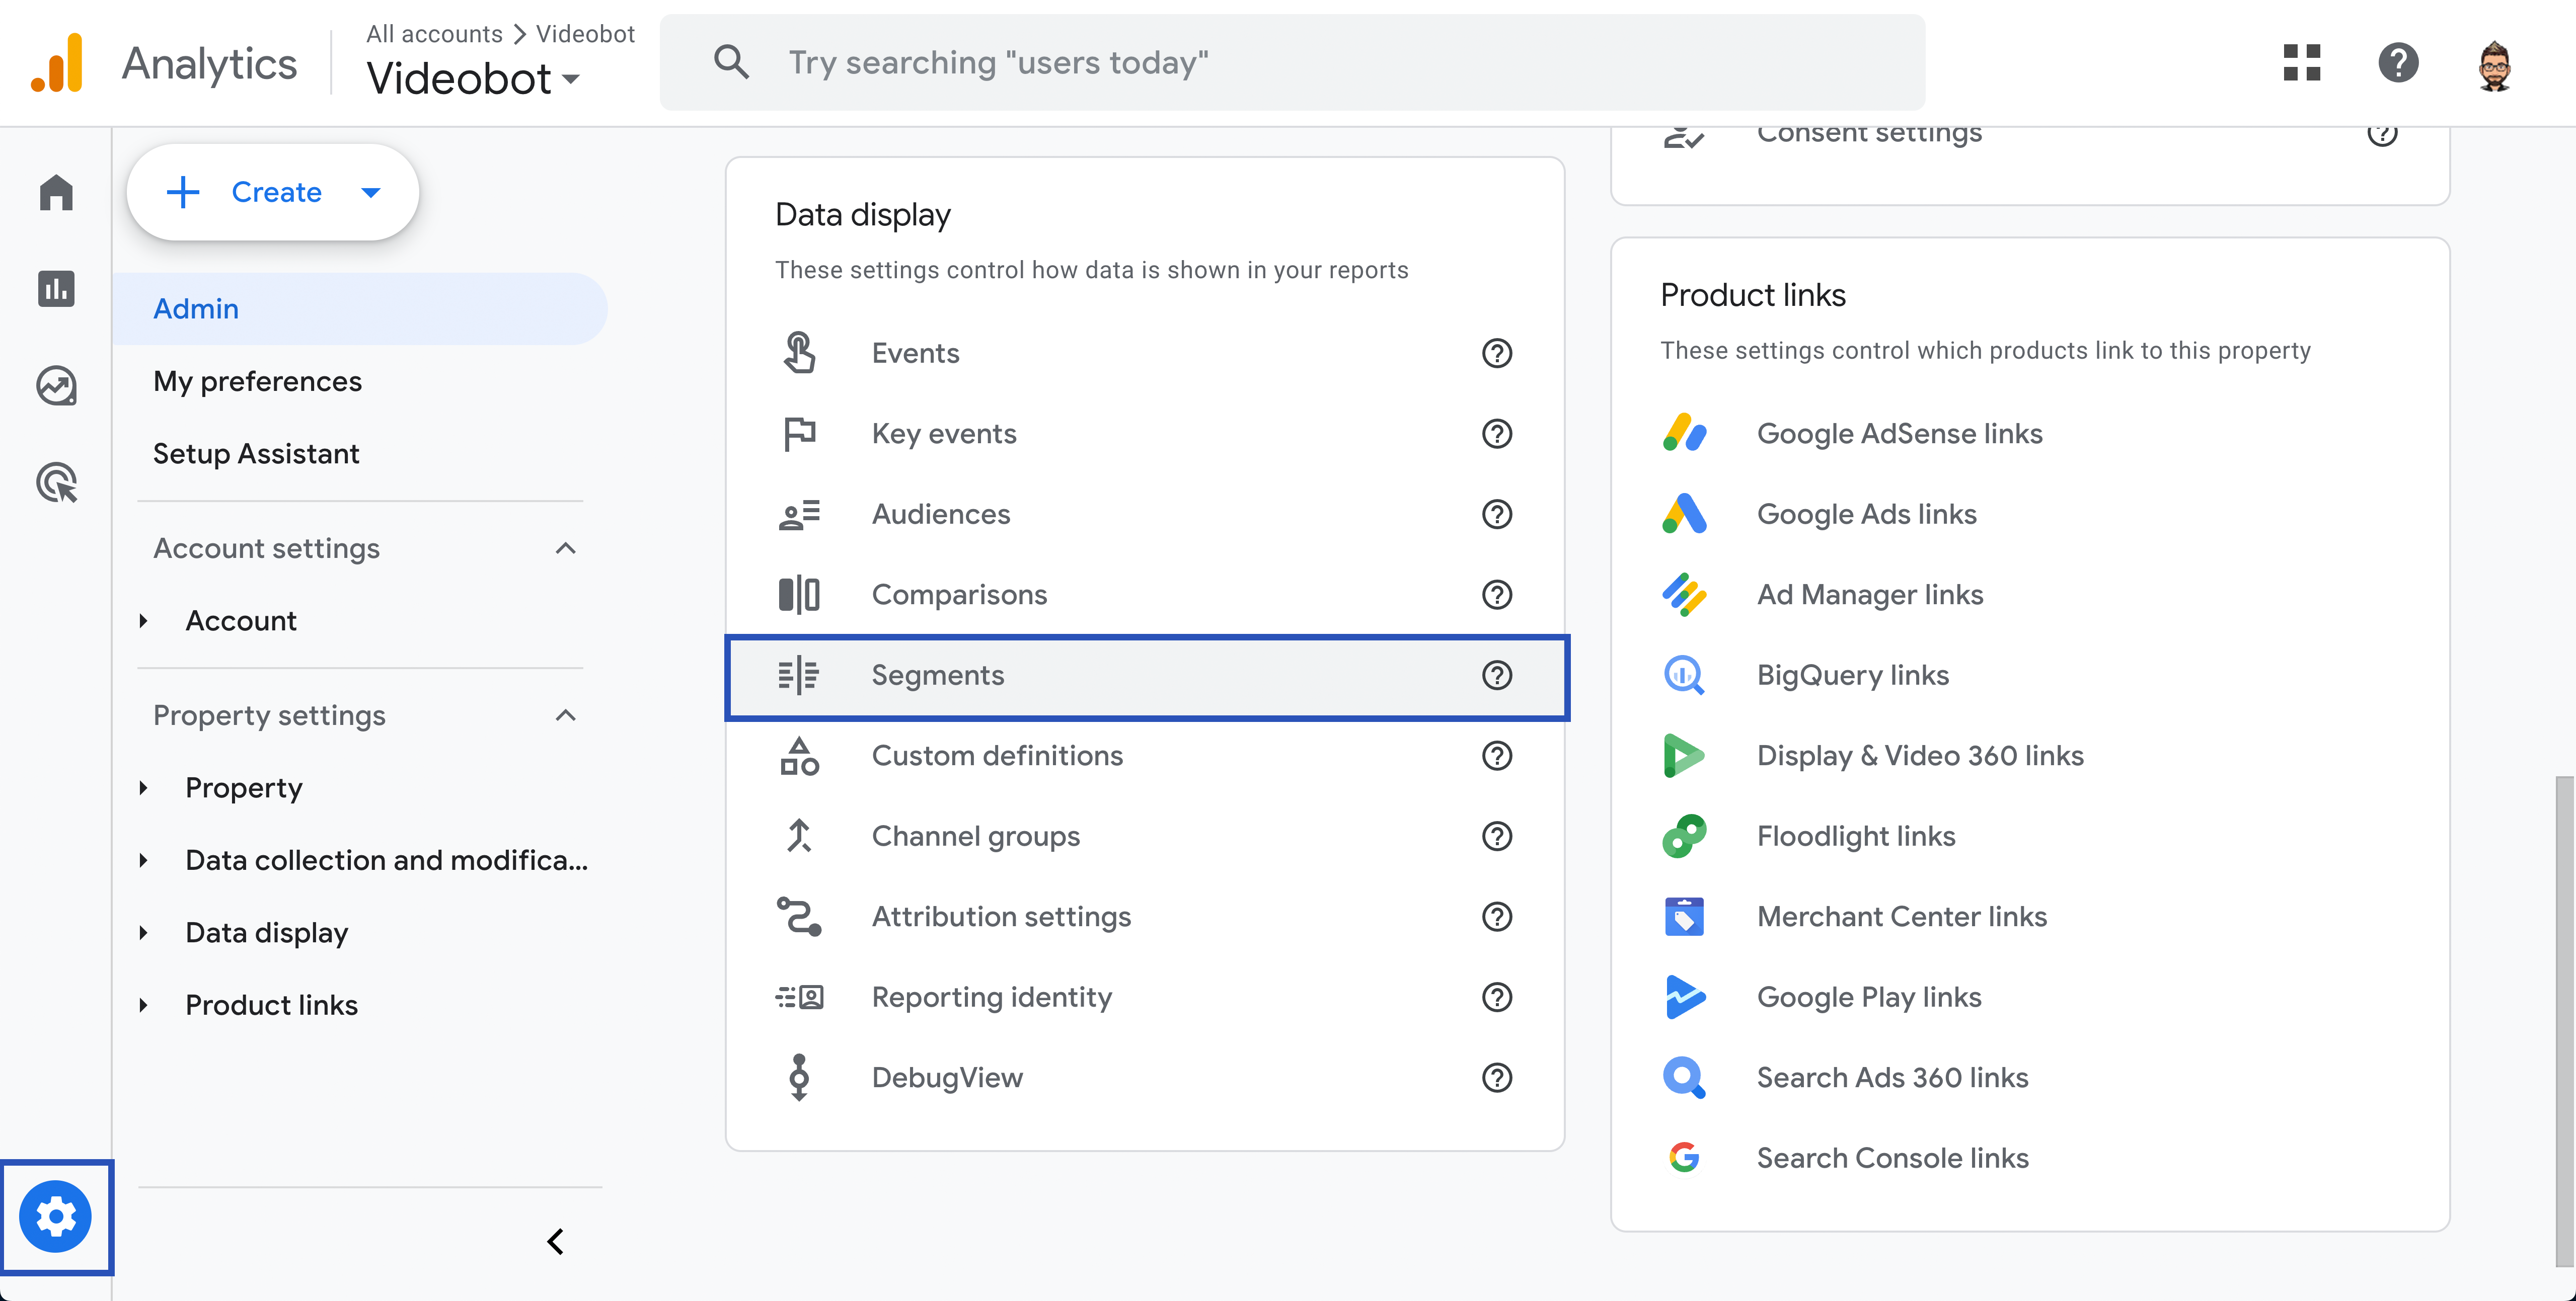Open BigQuery links

click(1852, 676)
